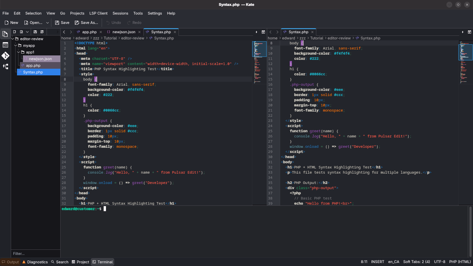473x266 pixels.
Task: Go back using left editor's back arrow
Action: coord(64,32)
